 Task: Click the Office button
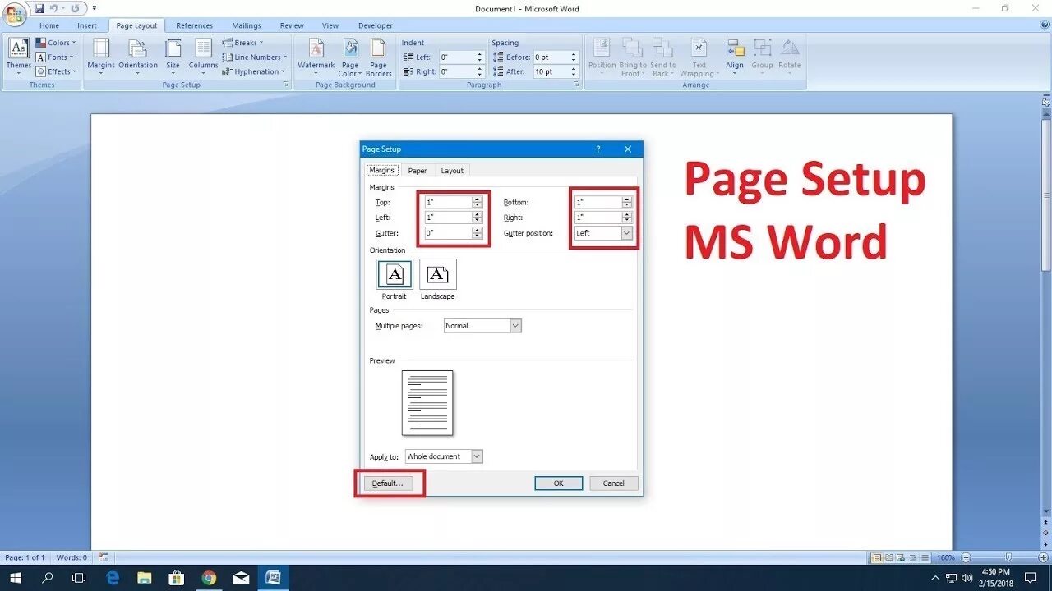pyautogui.click(x=15, y=14)
